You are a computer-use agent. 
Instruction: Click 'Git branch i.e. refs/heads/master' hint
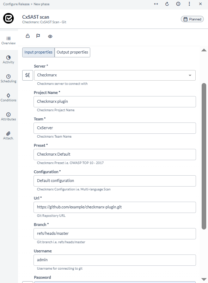pyautogui.click(x=61, y=242)
